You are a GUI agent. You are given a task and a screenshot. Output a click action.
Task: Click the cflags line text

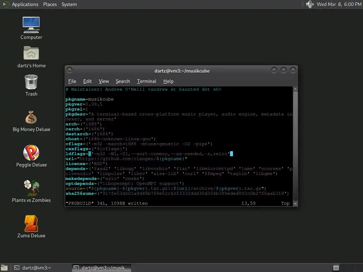coord(139,144)
